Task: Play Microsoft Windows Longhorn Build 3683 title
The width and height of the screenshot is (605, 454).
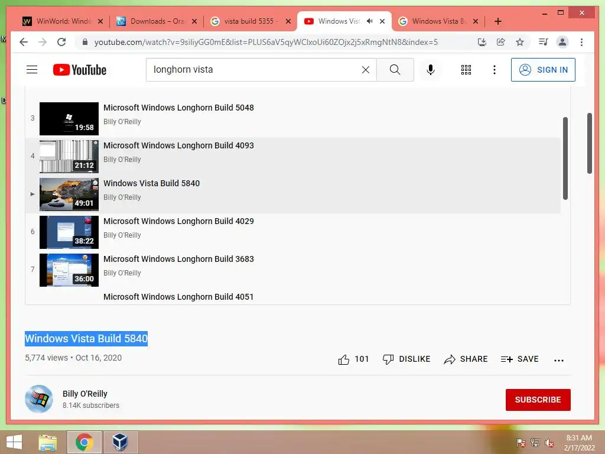Action: pos(178,259)
